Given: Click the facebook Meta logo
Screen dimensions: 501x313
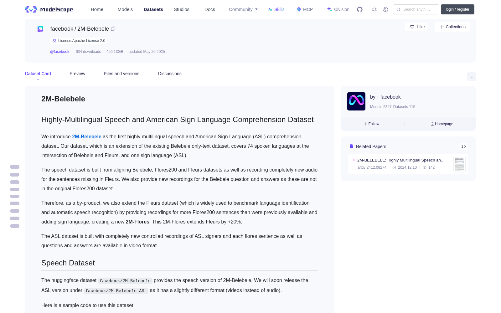Looking at the screenshot, I should [x=356, y=101].
